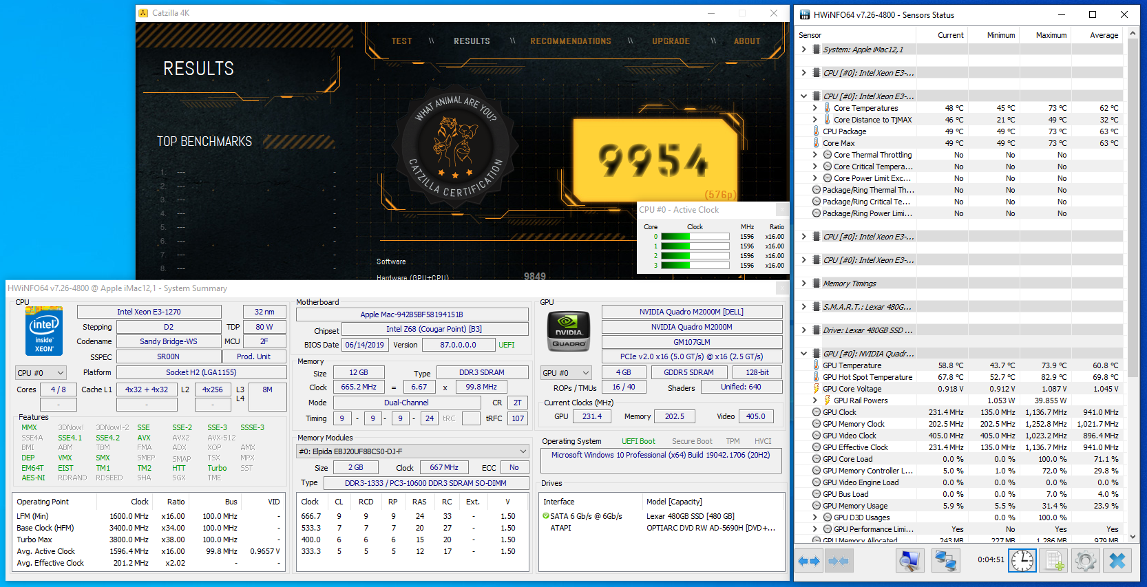
Task: Click the Sensor column header
Action: (856, 35)
